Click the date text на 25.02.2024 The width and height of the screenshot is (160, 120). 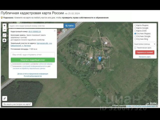click(x=72, y=13)
